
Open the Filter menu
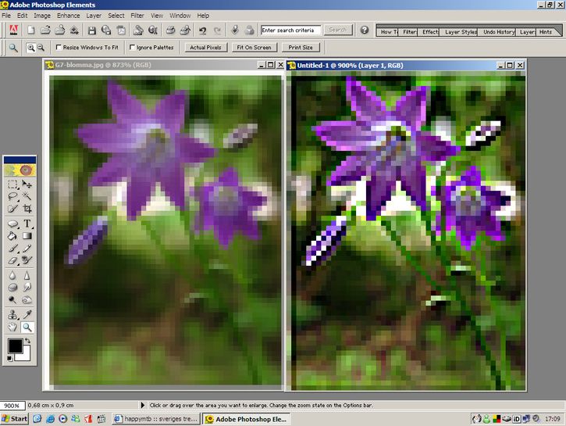(137, 15)
